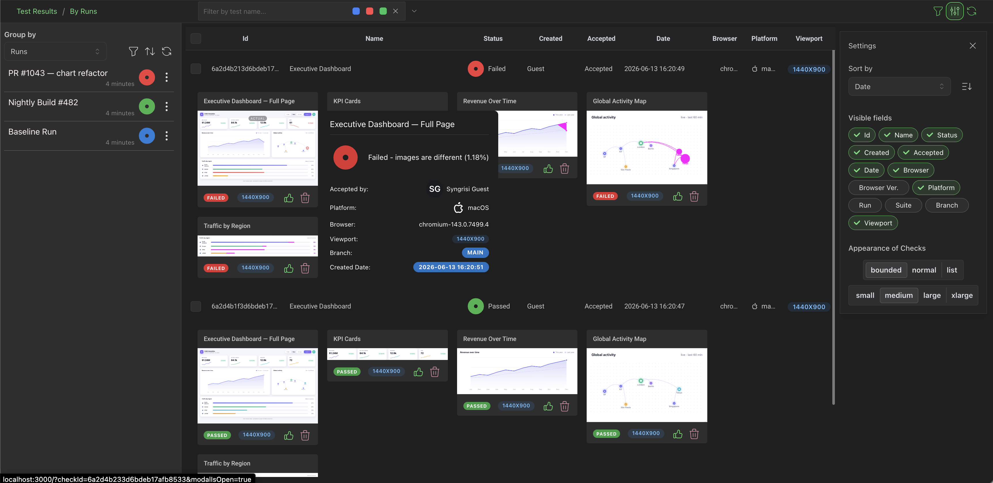
Task: Accept the failed Executive Dashboard — Full Page check with thumbs up
Action: (x=289, y=198)
